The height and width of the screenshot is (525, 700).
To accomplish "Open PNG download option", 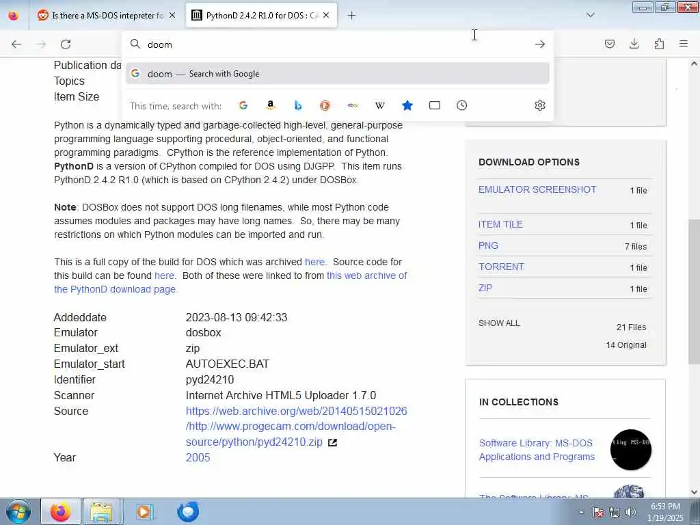I will tap(488, 245).
